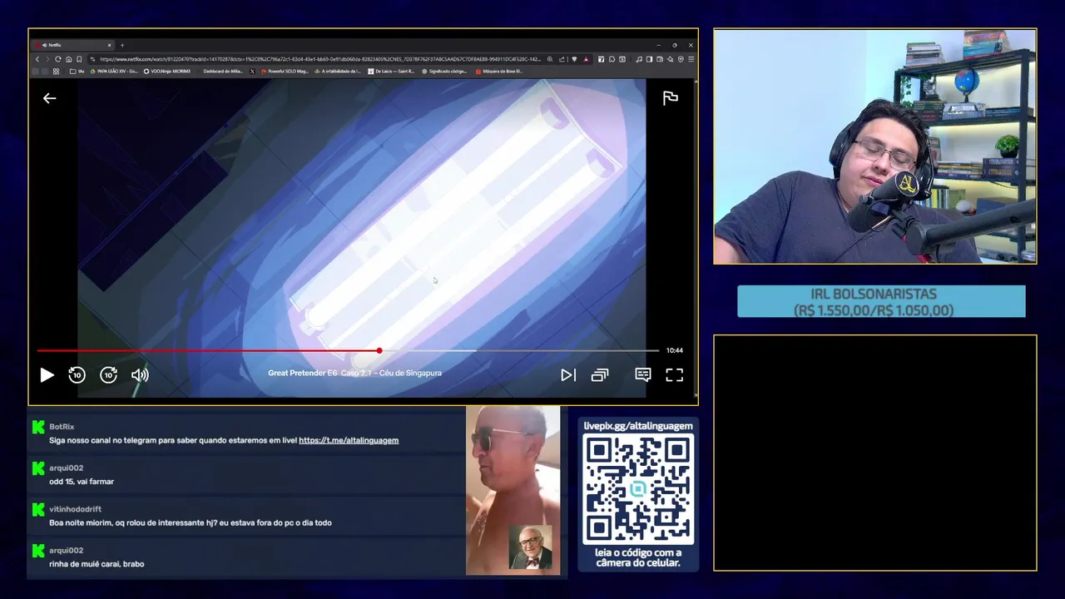Viewport: 1065px width, 599px height.
Task: Open the VPN shield icon
Action: 681,59
